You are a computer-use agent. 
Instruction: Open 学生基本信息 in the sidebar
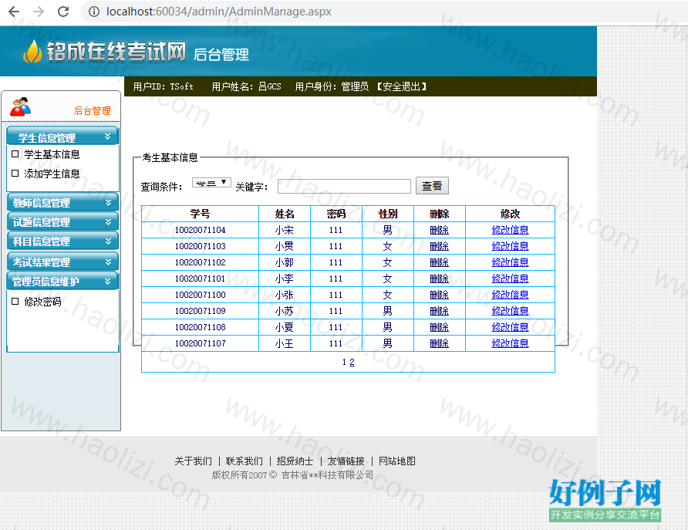tap(52, 154)
